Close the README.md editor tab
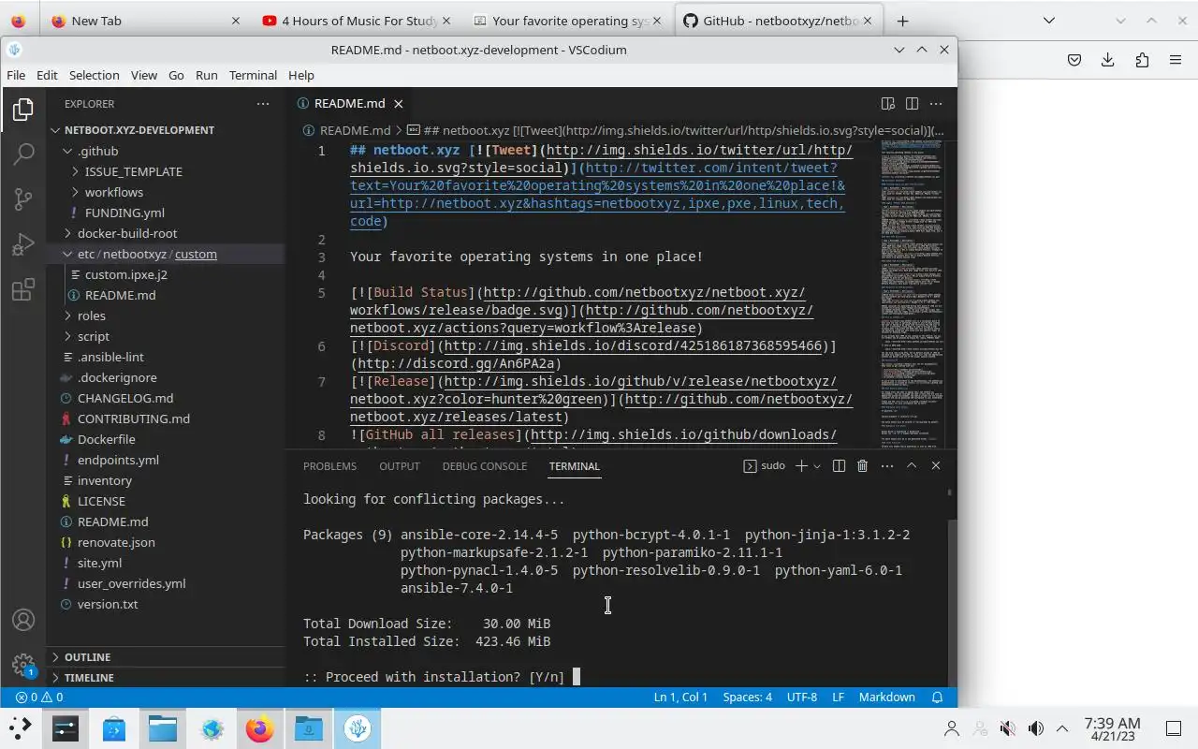This screenshot has height=749, width=1198. click(398, 104)
